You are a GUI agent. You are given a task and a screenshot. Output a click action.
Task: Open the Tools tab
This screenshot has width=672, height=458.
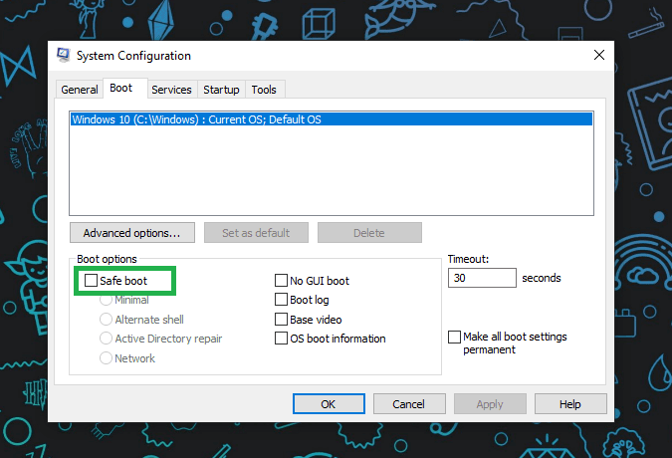(x=264, y=90)
